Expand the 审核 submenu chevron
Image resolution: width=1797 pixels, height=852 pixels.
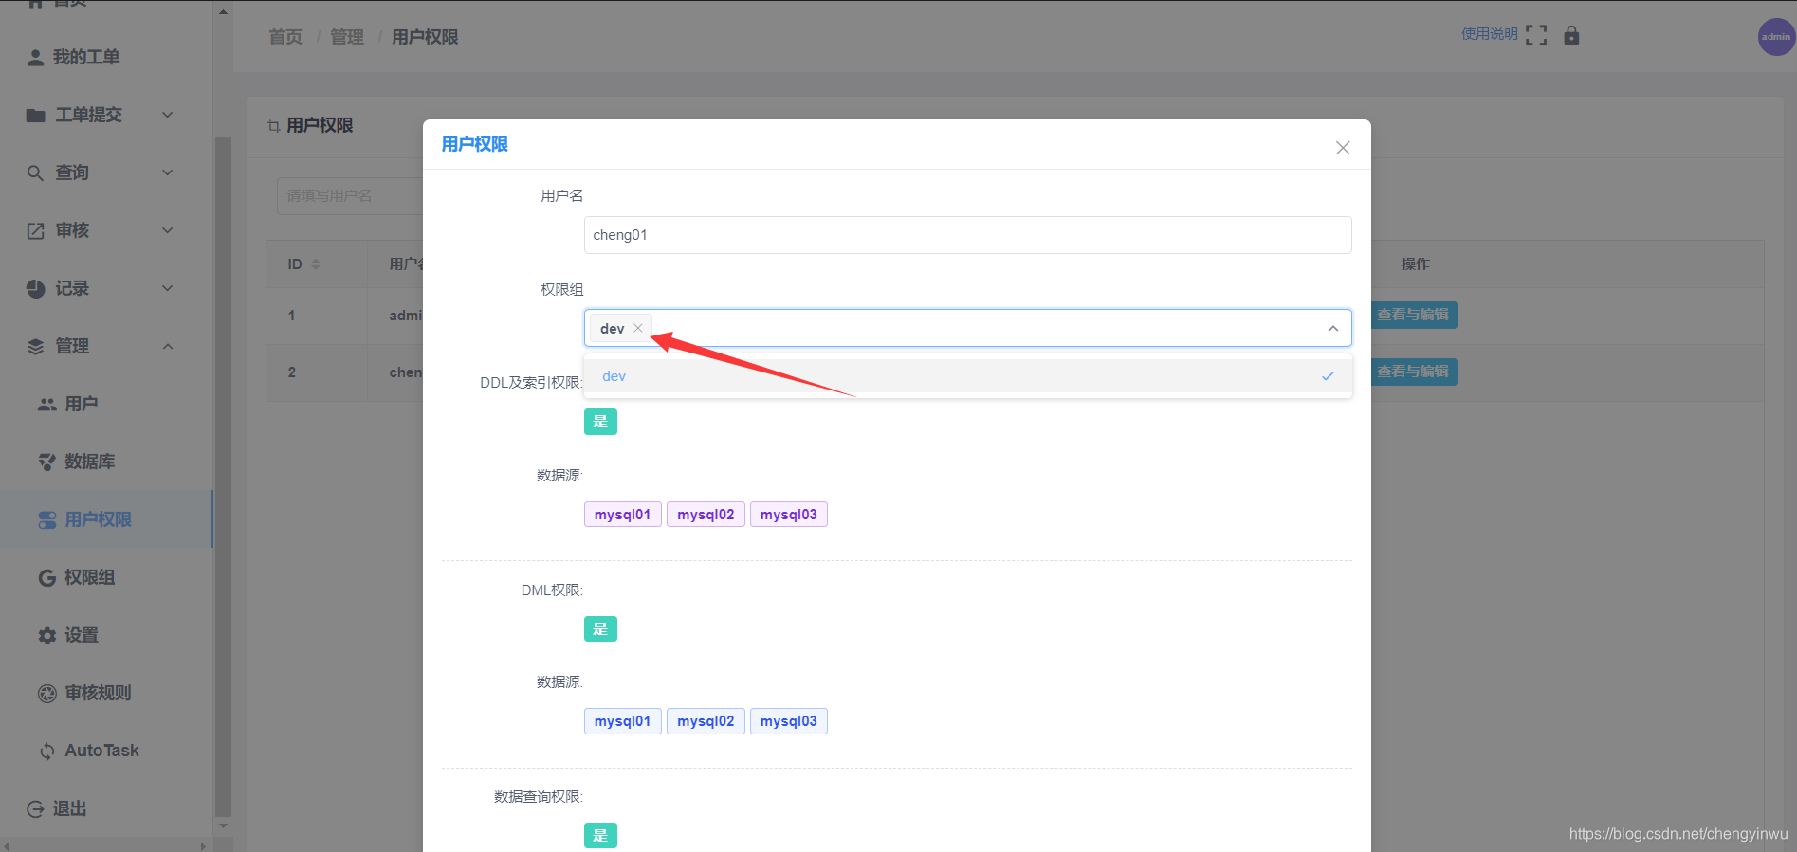[x=168, y=230]
